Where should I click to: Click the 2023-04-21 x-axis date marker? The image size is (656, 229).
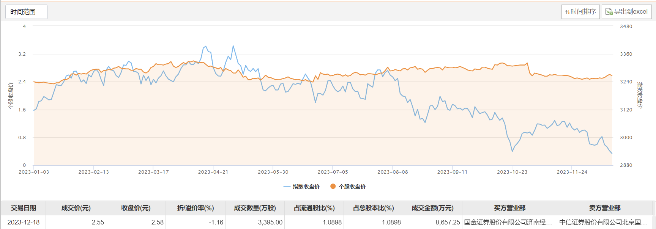point(213,172)
